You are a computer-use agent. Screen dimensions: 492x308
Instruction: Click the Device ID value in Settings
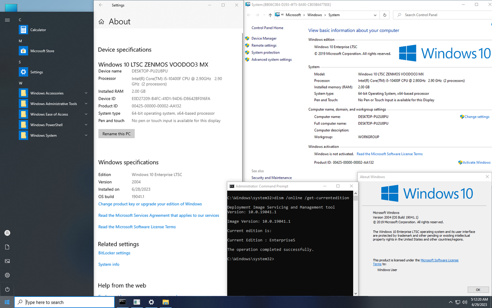[171, 99]
